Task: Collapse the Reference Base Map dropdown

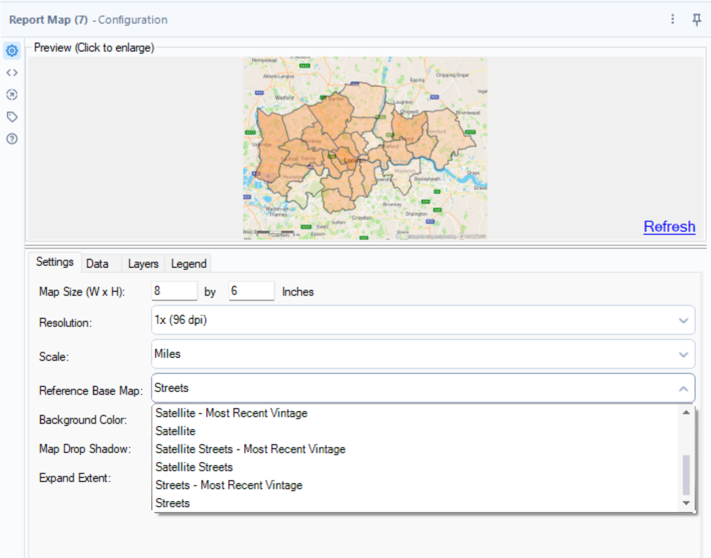Action: [x=683, y=388]
